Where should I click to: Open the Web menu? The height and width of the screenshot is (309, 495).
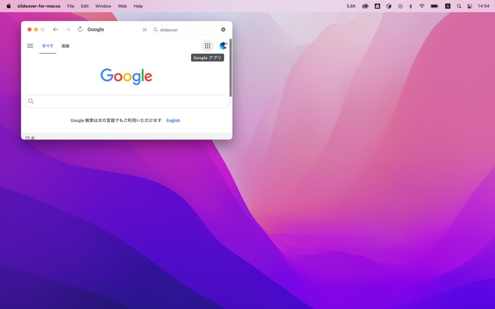click(x=122, y=6)
